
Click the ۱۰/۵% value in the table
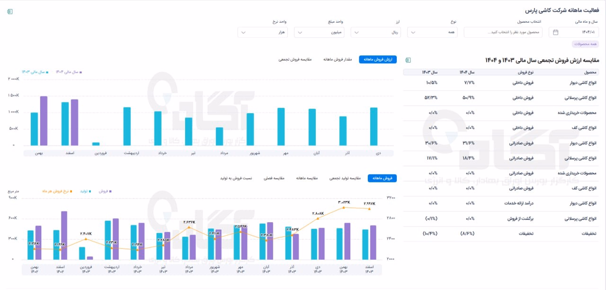(x=432, y=82)
